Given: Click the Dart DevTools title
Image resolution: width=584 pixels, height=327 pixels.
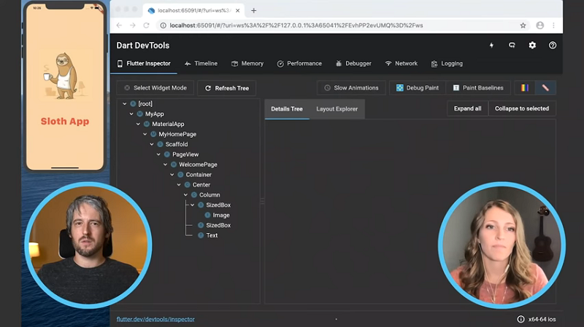Looking at the screenshot, I should pyautogui.click(x=142, y=45).
